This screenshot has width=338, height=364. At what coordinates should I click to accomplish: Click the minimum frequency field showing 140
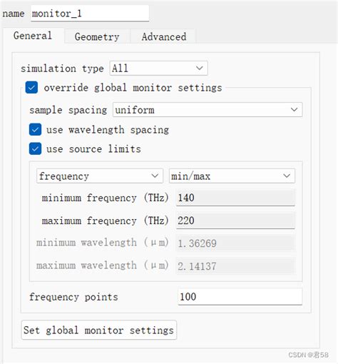(235, 198)
